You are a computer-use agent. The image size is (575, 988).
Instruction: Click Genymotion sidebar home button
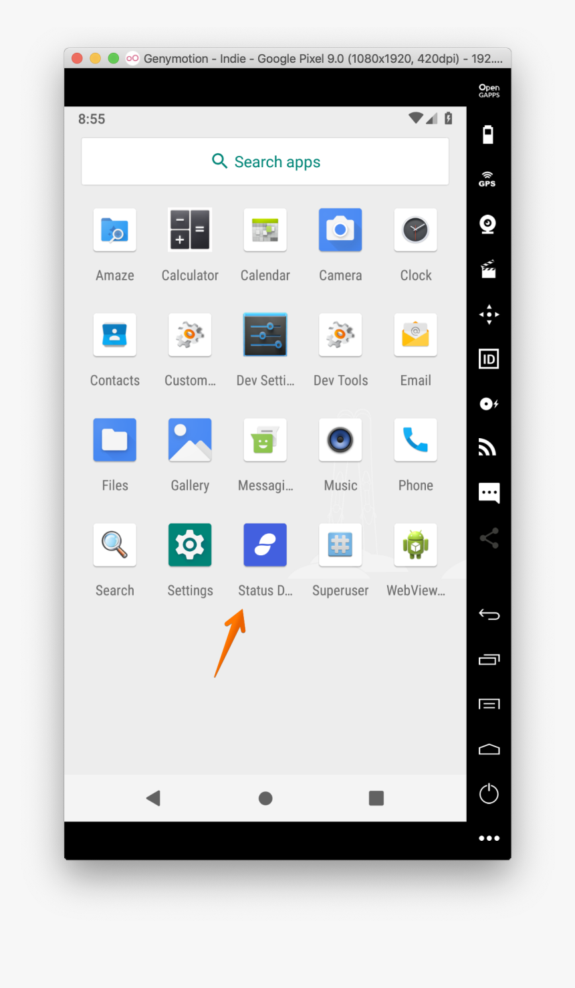[x=489, y=749]
